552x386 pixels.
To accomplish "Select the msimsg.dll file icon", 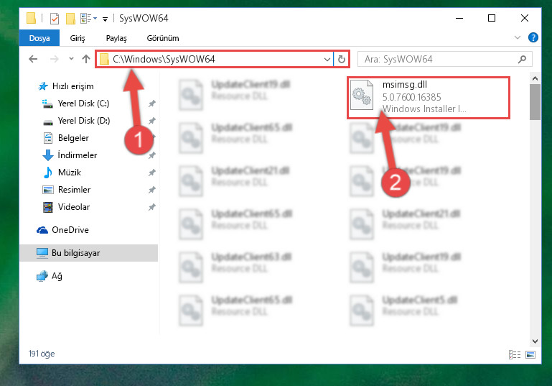I will [x=362, y=95].
